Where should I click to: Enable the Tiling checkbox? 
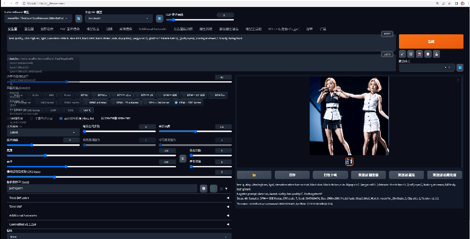(32, 118)
